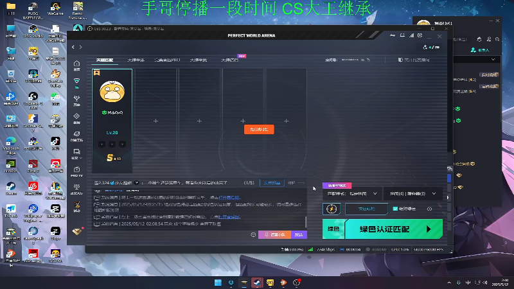Open the Windows Start button on taskbar
This screenshot has height=289, width=514.
(x=218, y=283)
